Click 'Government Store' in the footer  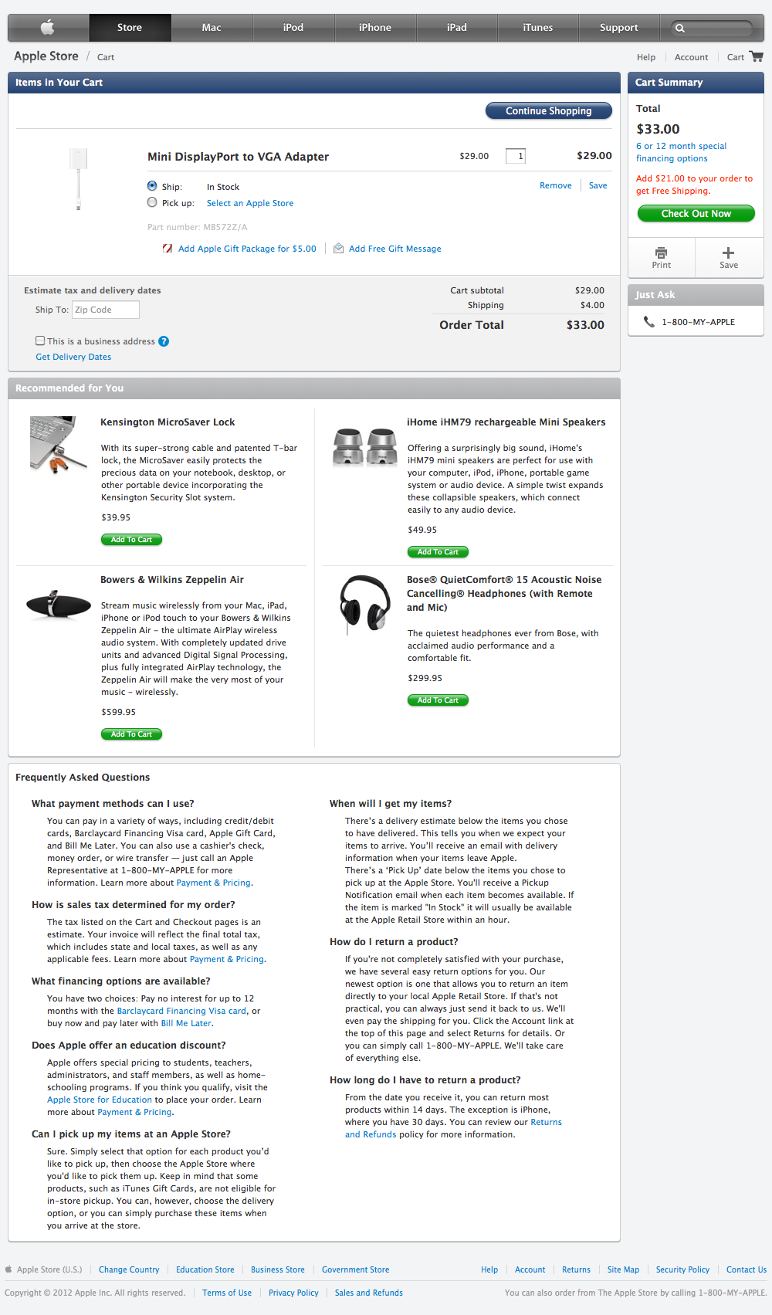[x=355, y=1269]
